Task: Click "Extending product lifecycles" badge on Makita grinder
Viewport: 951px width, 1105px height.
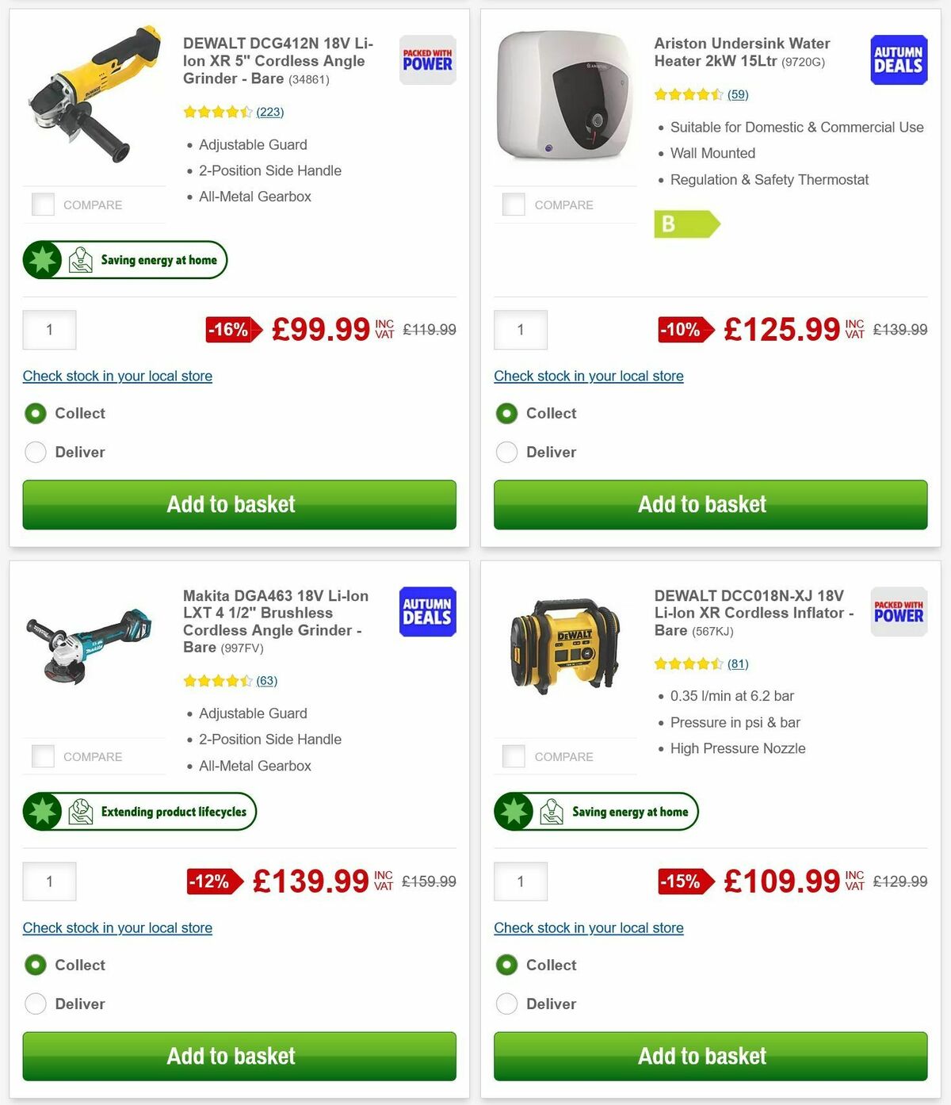Action: 139,811
